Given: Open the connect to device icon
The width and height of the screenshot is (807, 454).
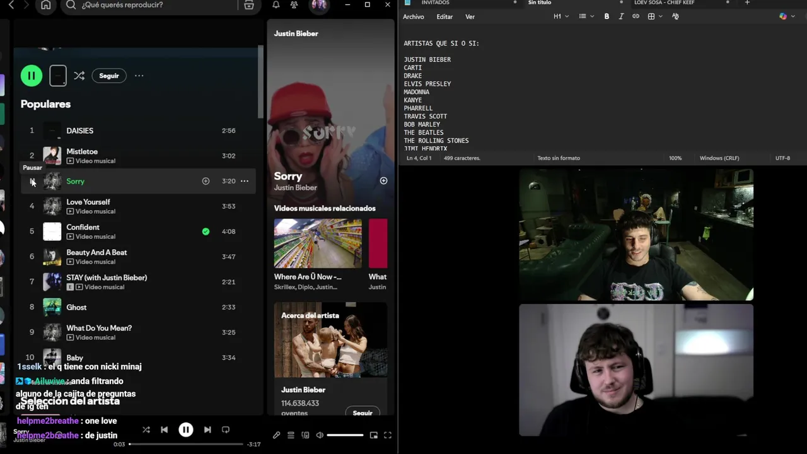Looking at the screenshot, I should click(305, 435).
